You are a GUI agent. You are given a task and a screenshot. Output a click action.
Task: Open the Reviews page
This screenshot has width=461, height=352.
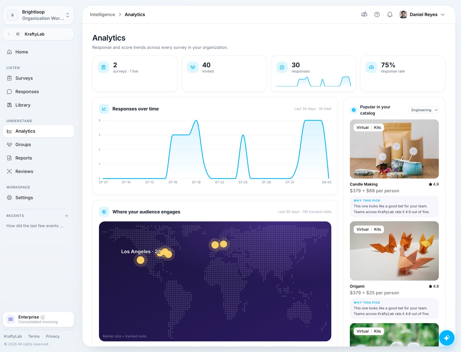point(38,172)
